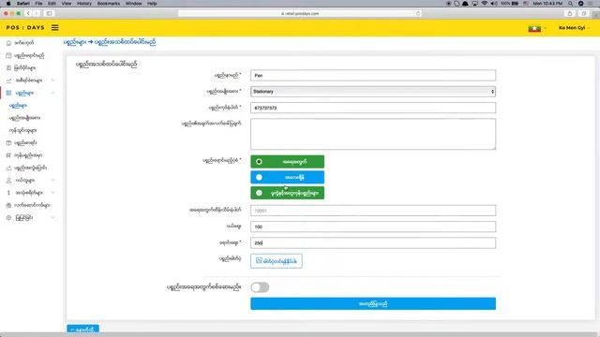Click the field containing 250

point(373,243)
